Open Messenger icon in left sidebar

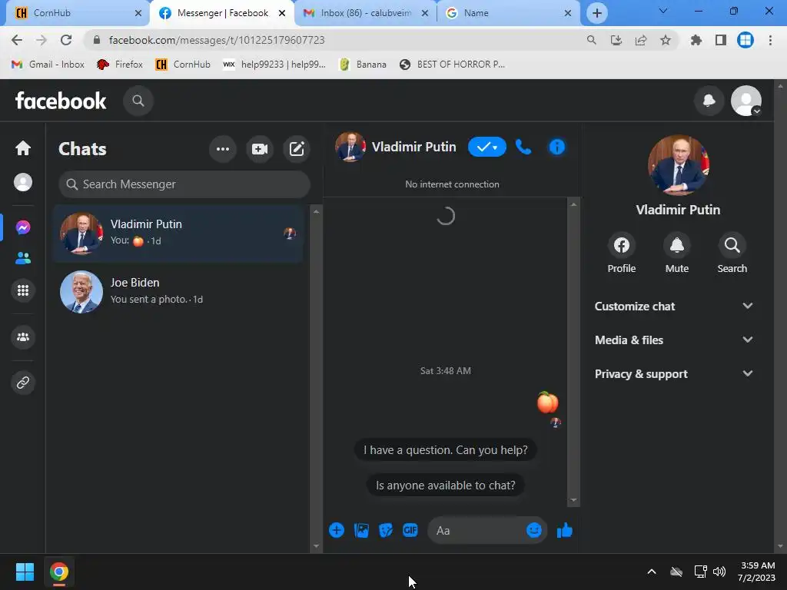pyautogui.click(x=23, y=227)
